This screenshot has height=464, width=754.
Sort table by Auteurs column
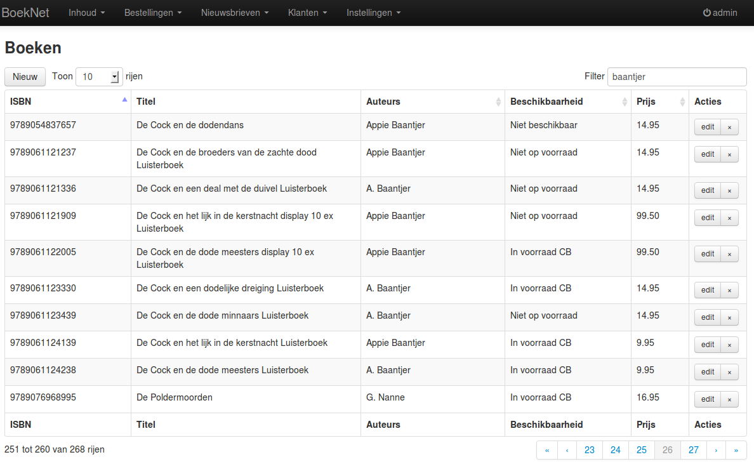click(433, 102)
